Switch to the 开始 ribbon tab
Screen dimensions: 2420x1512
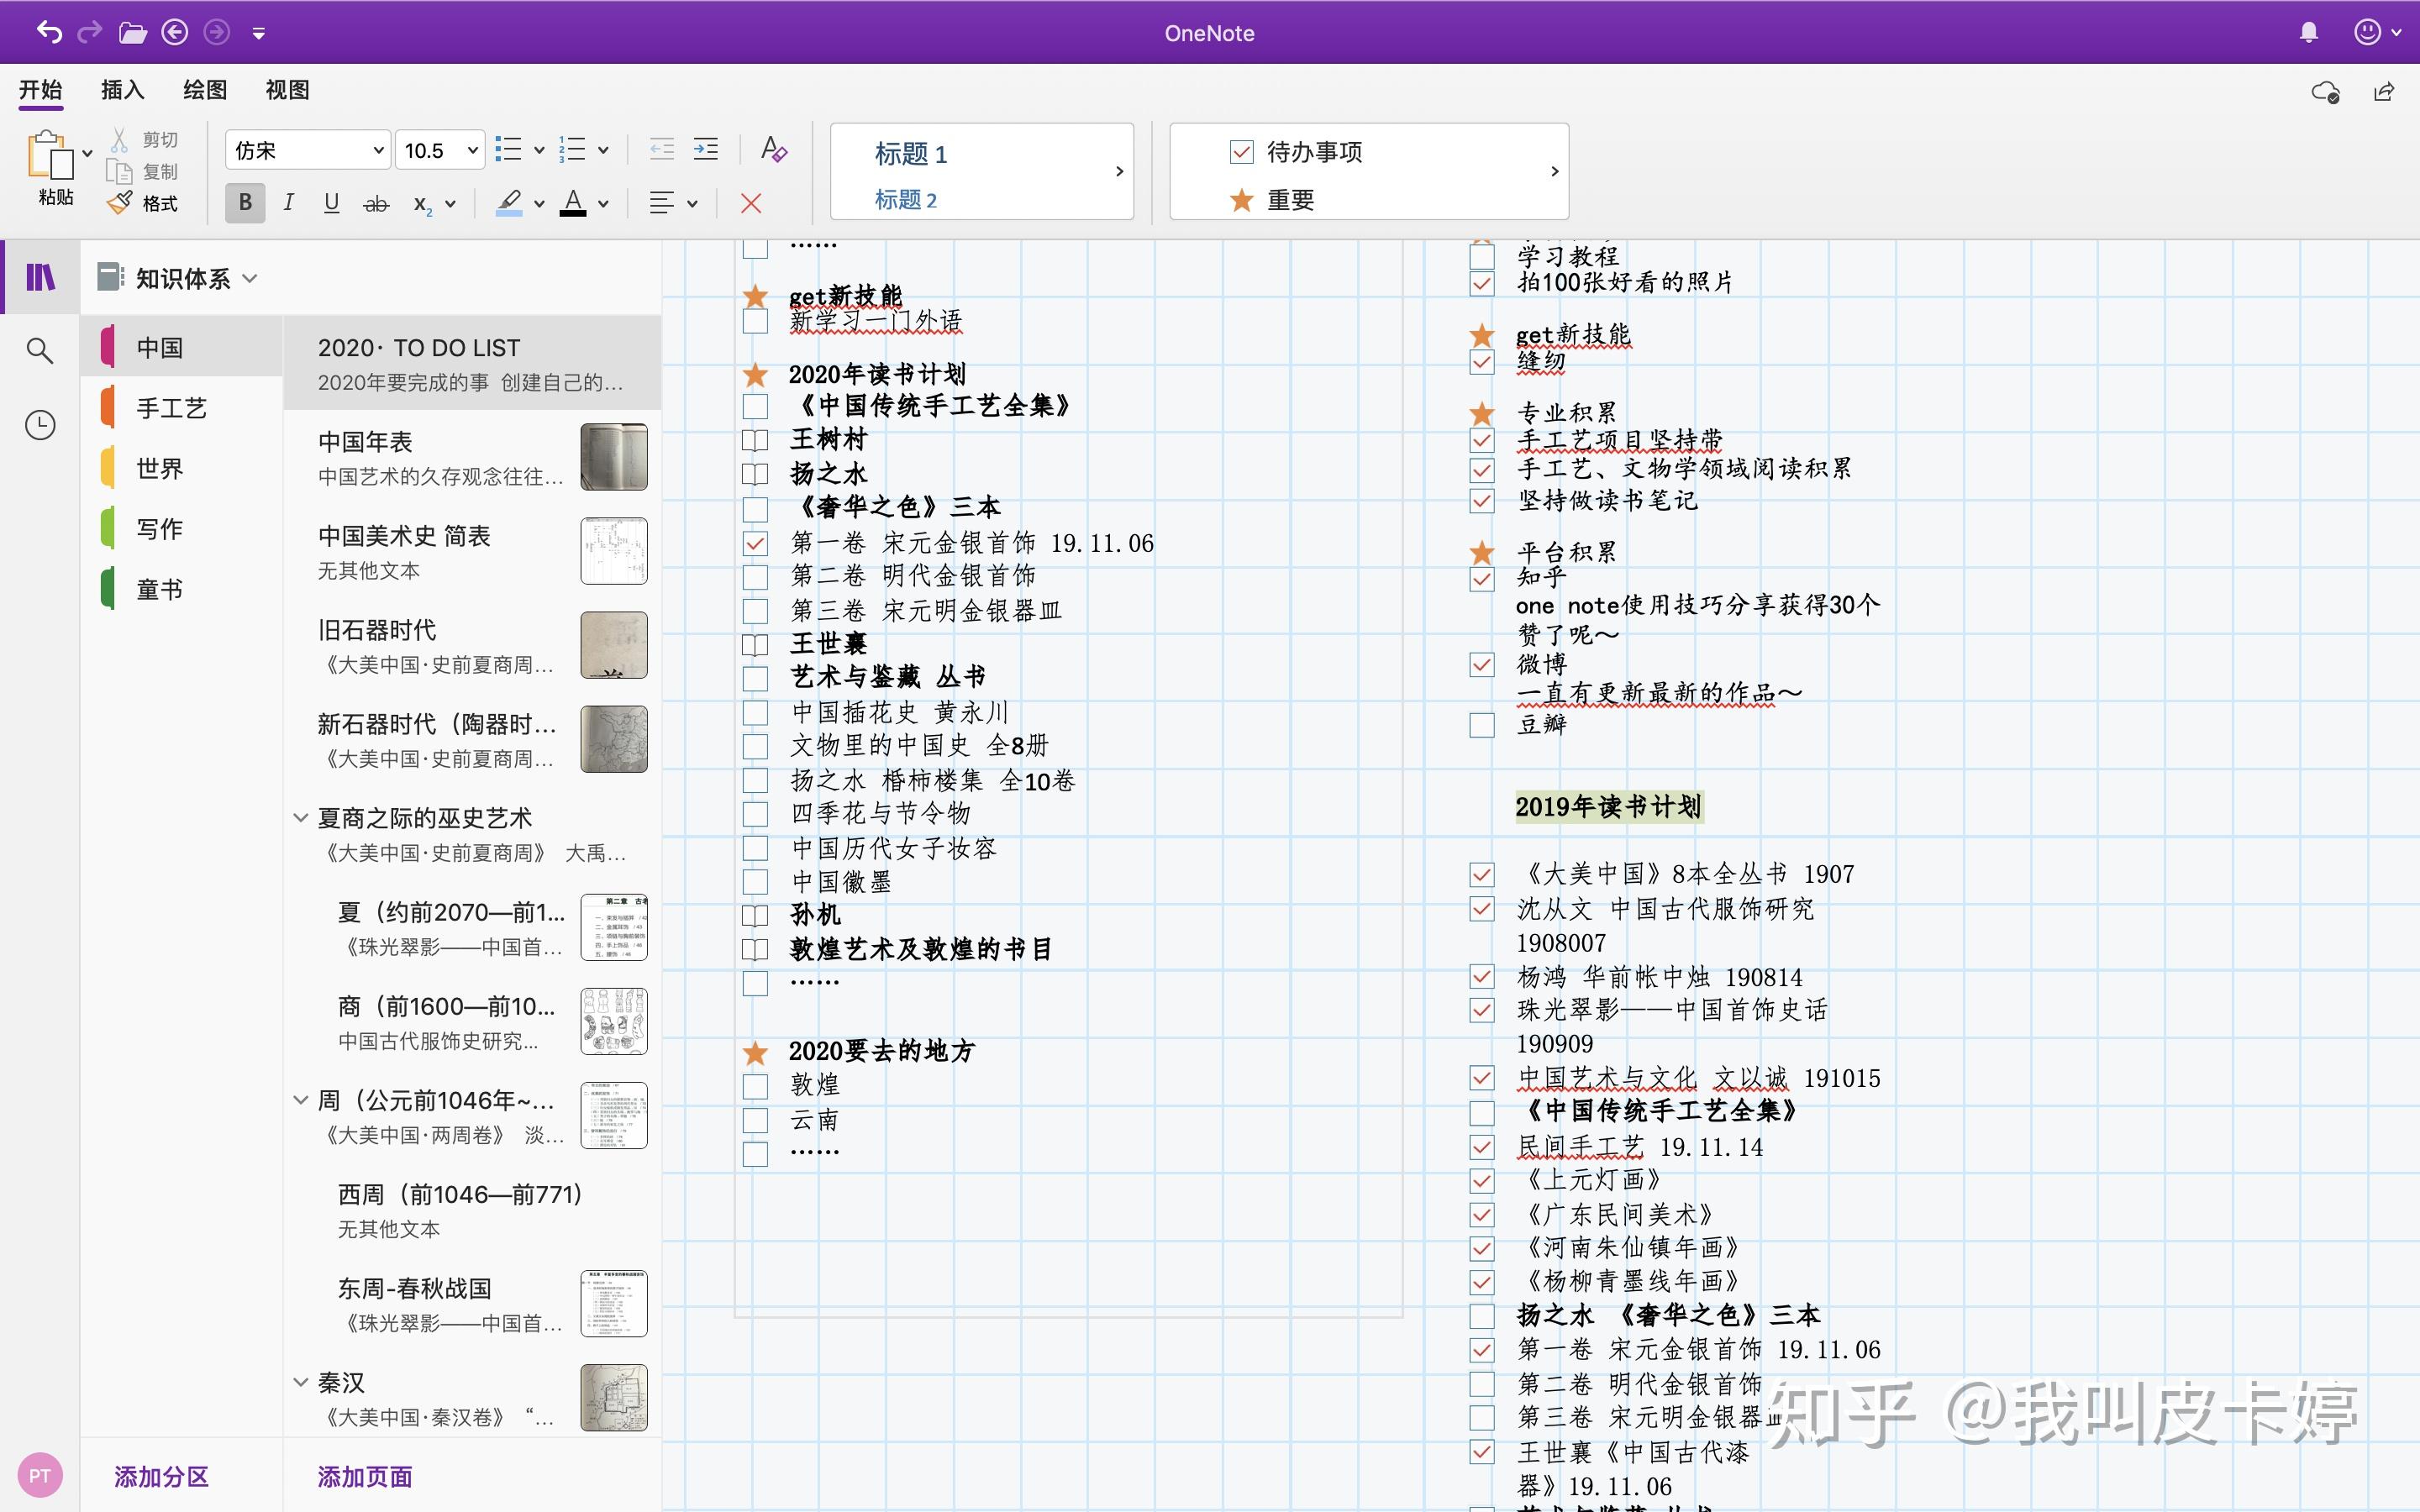point(41,90)
